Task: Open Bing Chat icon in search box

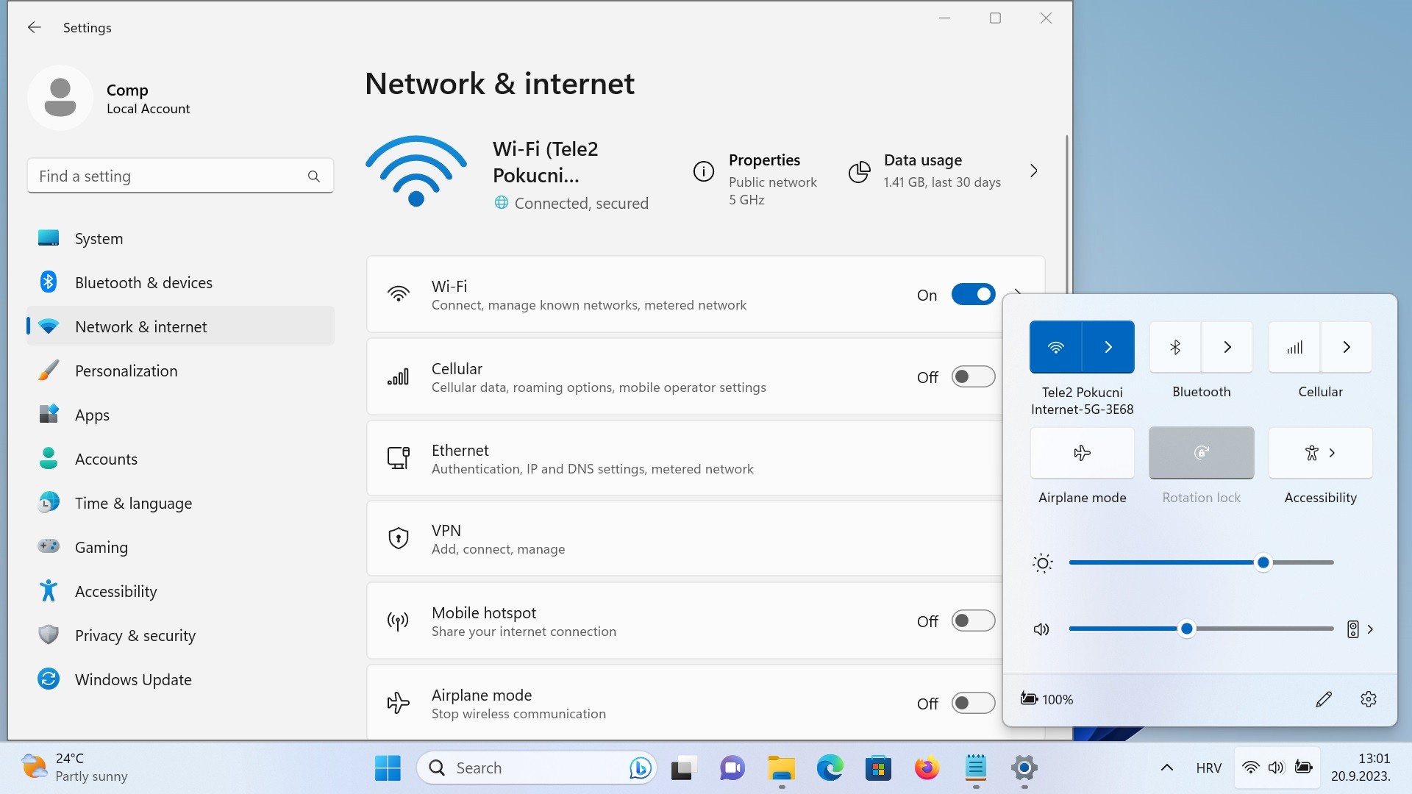Action: click(x=640, y=768)
